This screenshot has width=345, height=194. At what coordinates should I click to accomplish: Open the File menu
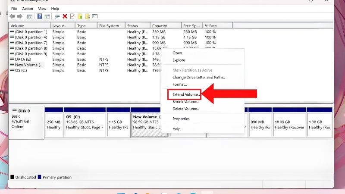pyautogui.click(x=14, y=9)
